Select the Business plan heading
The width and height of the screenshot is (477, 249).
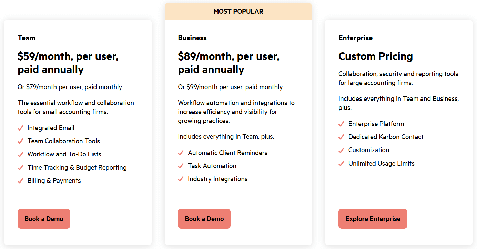192,38
